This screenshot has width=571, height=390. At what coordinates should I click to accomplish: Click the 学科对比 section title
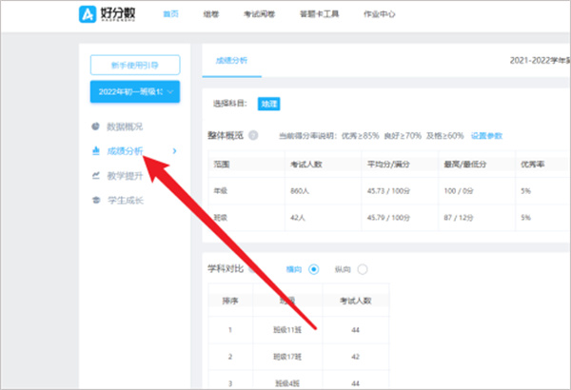pos(226,269)
